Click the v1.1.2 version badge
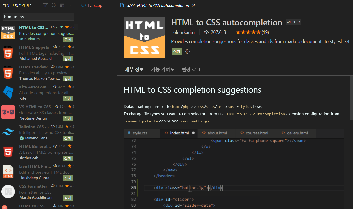This screenshot has width=353, height=209. (293, 22)
